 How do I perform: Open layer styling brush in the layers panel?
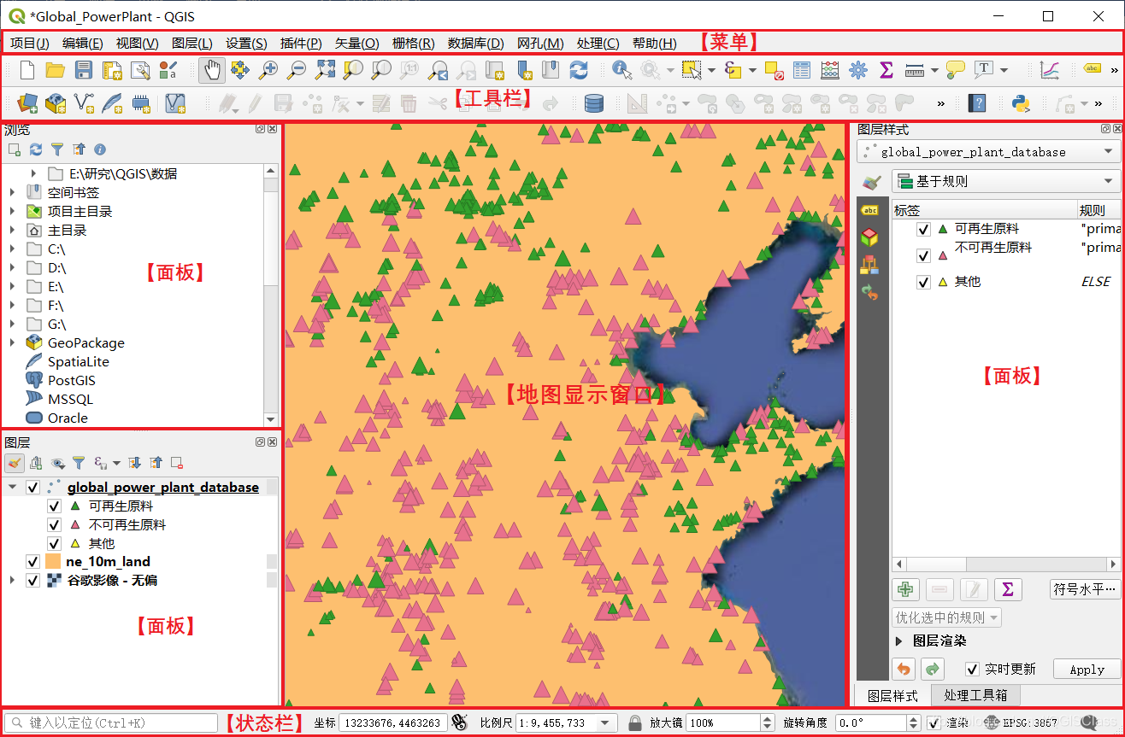pyautogui.click(x=15, y=463)
